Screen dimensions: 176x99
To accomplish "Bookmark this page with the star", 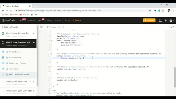I will click(x=150, y=10).
